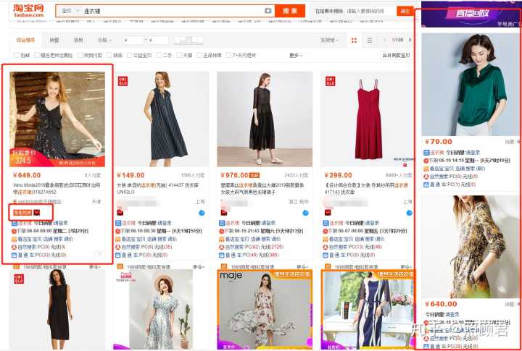Viewport: 522px width, 351px height.
Task: Open the Vero Moda ¥649 dress thumbnail
Action: 57,119
